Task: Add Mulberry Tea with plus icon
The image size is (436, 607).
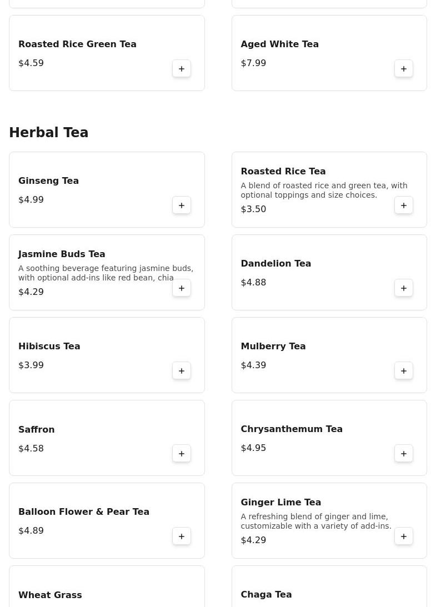Action: tap(404, 371)
